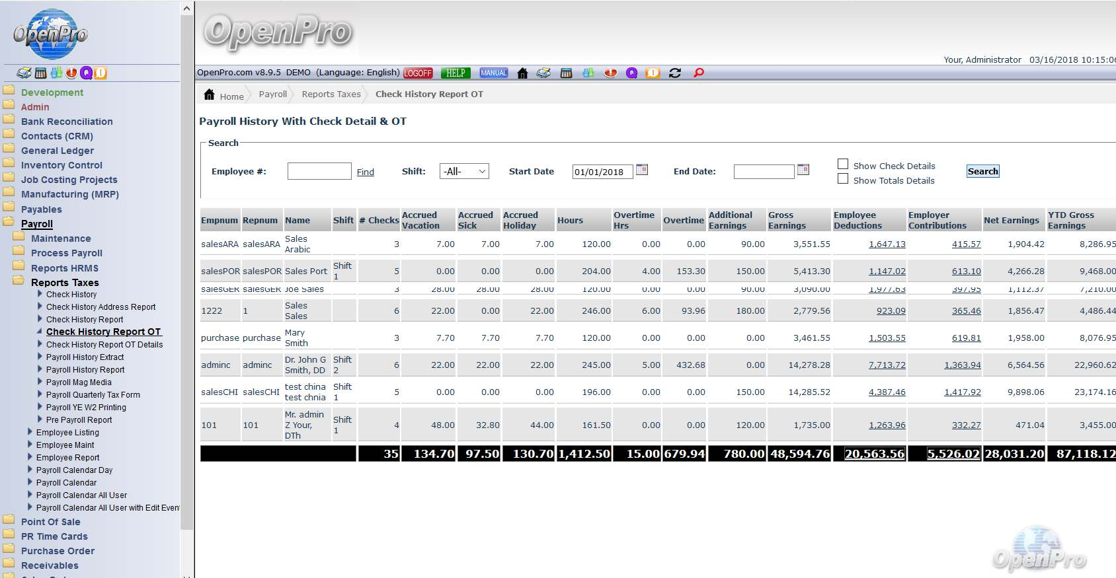Open the Shift dropdown set to All

464,172
